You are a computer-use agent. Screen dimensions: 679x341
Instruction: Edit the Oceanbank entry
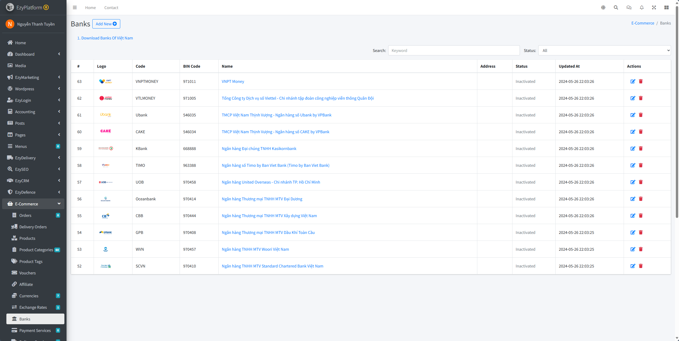pyautogui.click(x=633, y=199)
